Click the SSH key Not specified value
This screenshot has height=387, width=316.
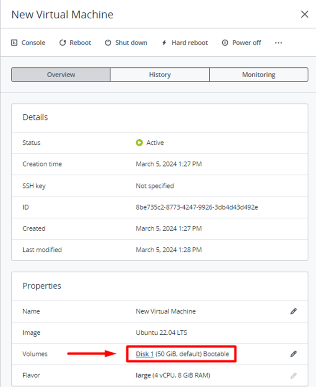tap(155, 186)
